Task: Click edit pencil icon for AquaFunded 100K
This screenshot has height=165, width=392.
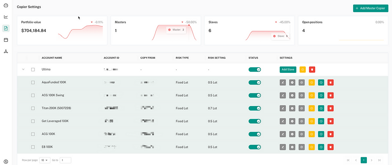Action: tap(283, 82)
